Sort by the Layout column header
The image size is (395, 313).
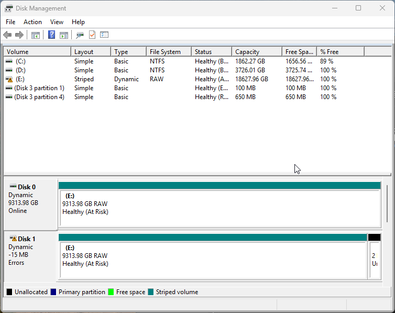coord(91,52)
